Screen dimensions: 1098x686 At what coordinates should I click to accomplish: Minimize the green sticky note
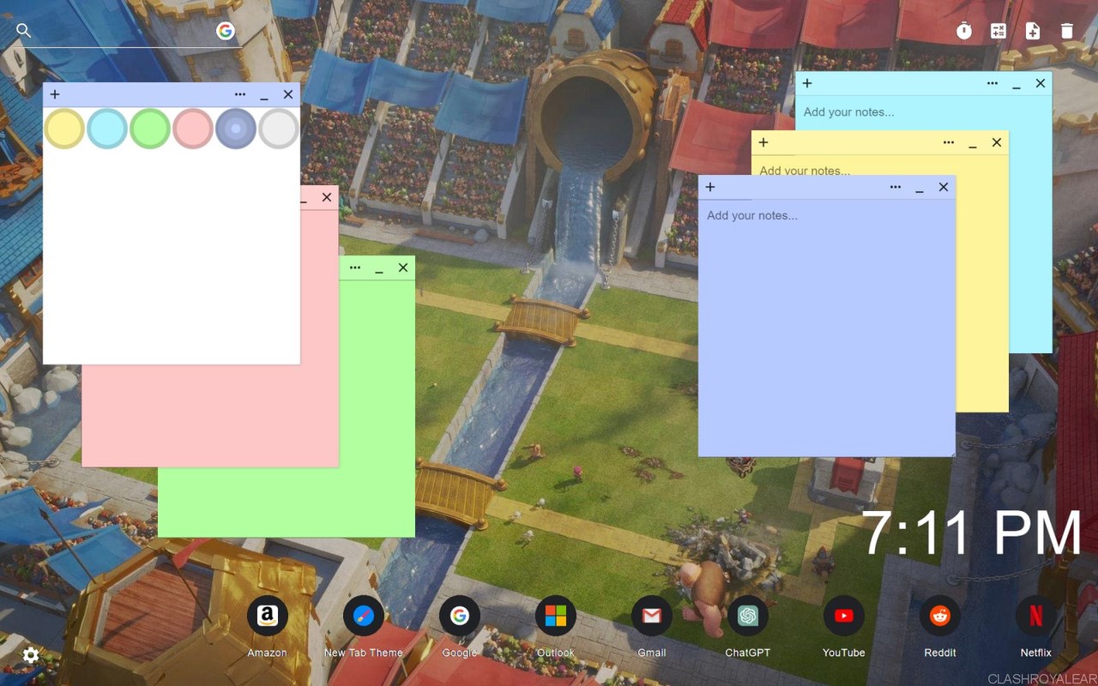379,269
